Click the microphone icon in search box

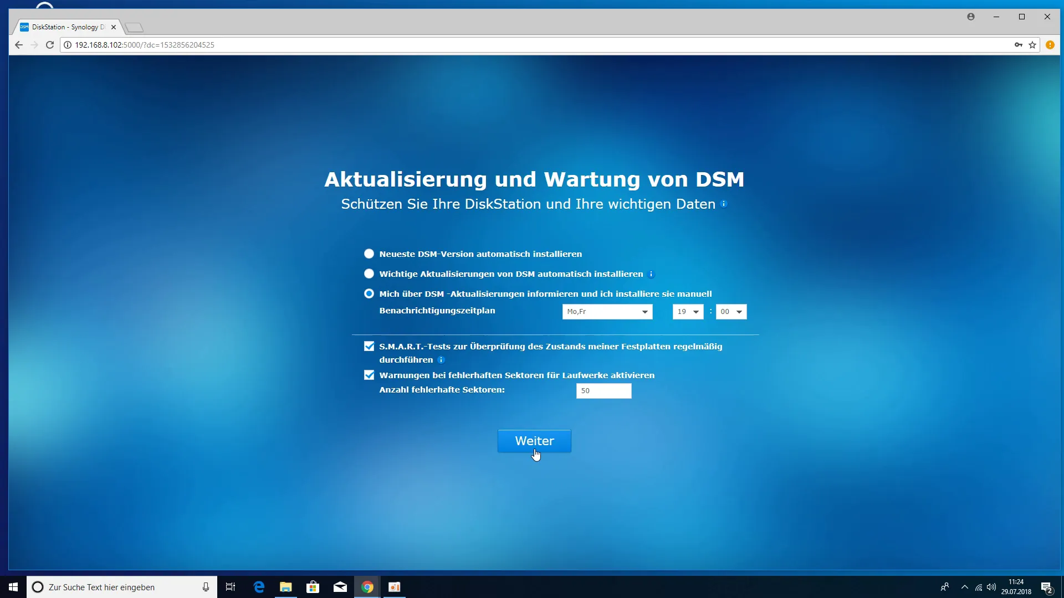pos(206,587)
